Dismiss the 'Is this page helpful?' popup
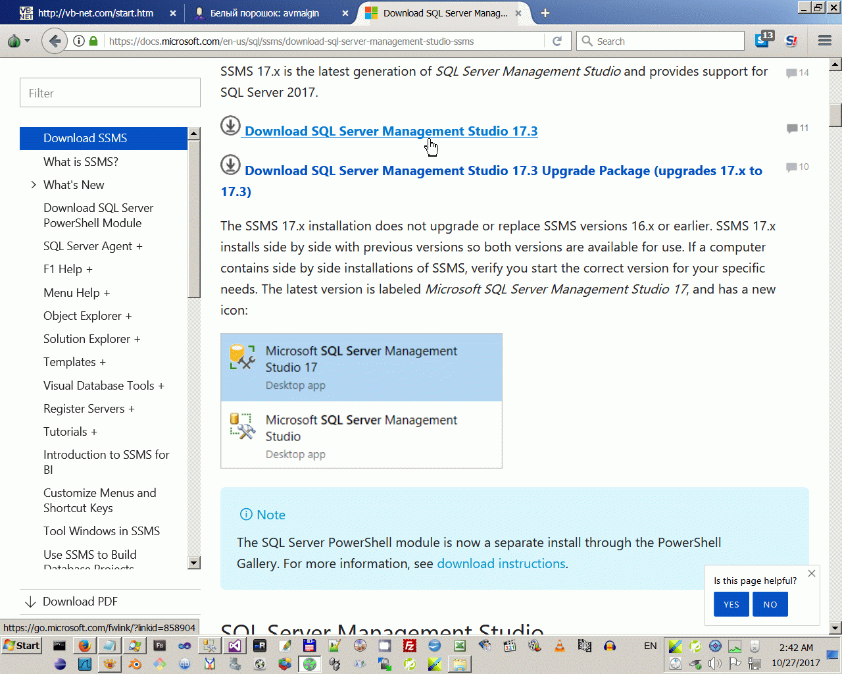The image size is (842, 674). [812, 573]
